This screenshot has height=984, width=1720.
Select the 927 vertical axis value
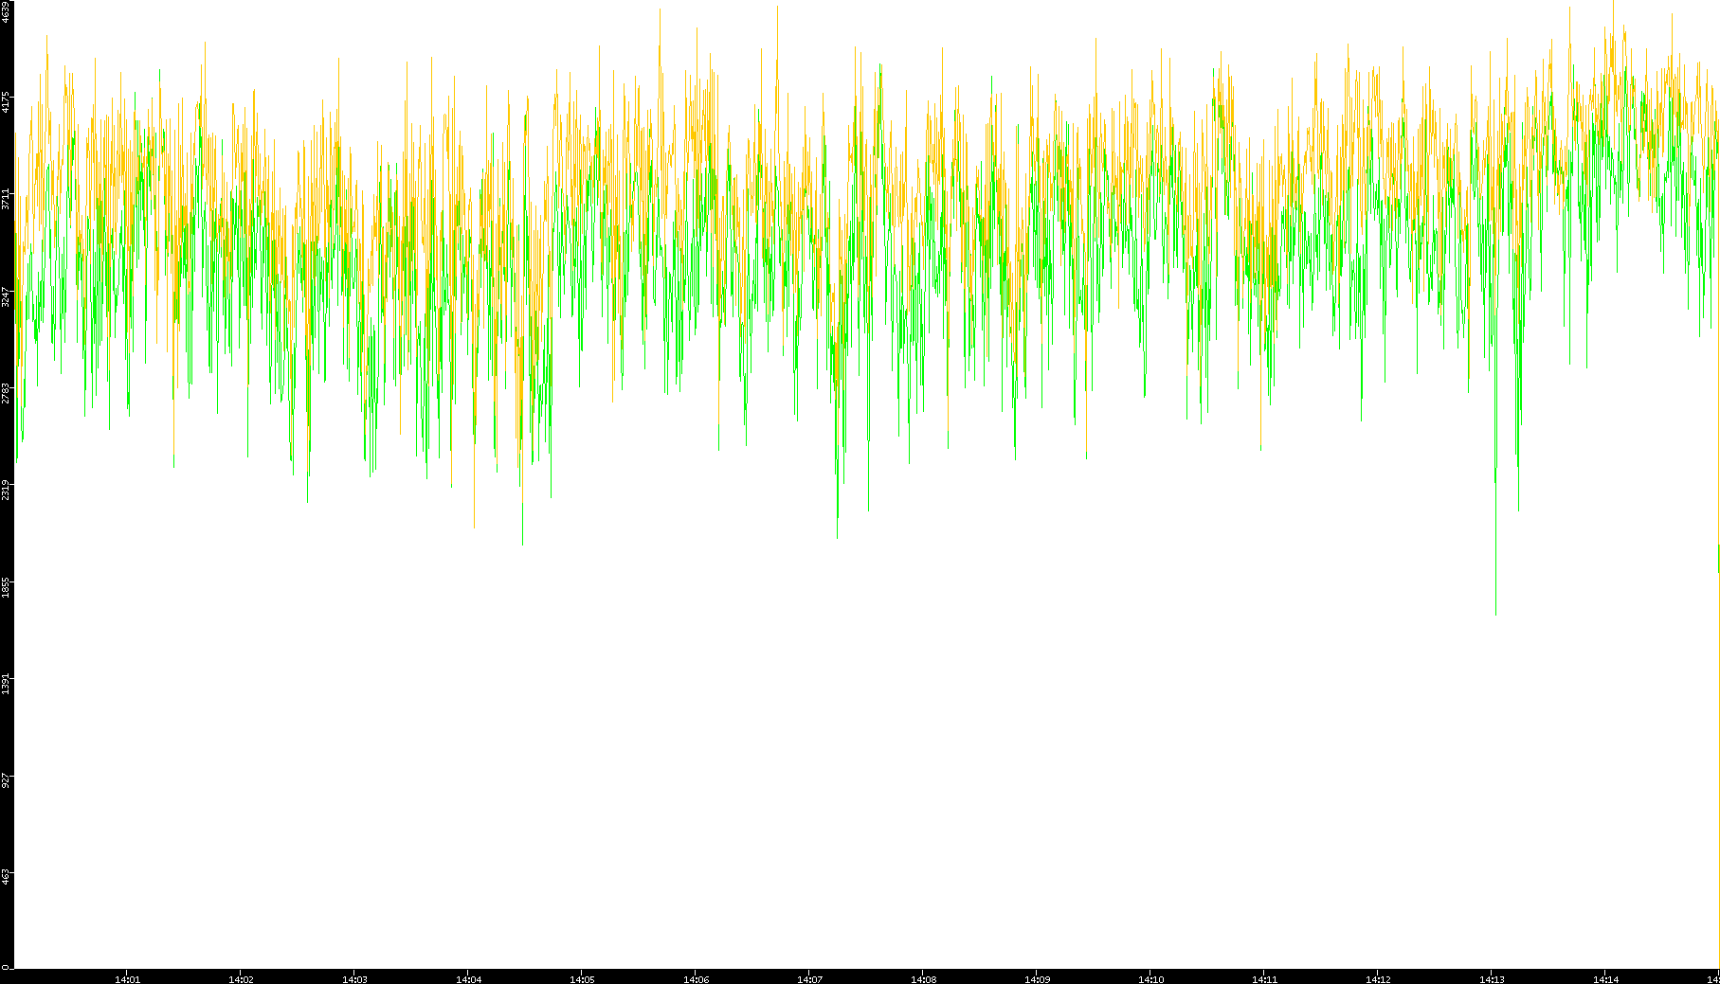[7, 780]
